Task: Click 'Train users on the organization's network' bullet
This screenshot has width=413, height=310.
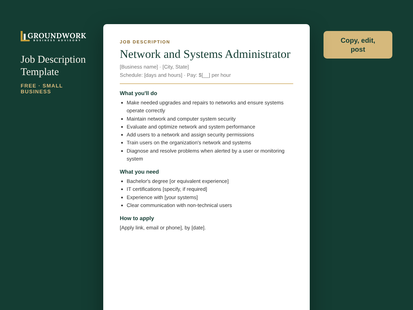Action: tap(189, 143)
